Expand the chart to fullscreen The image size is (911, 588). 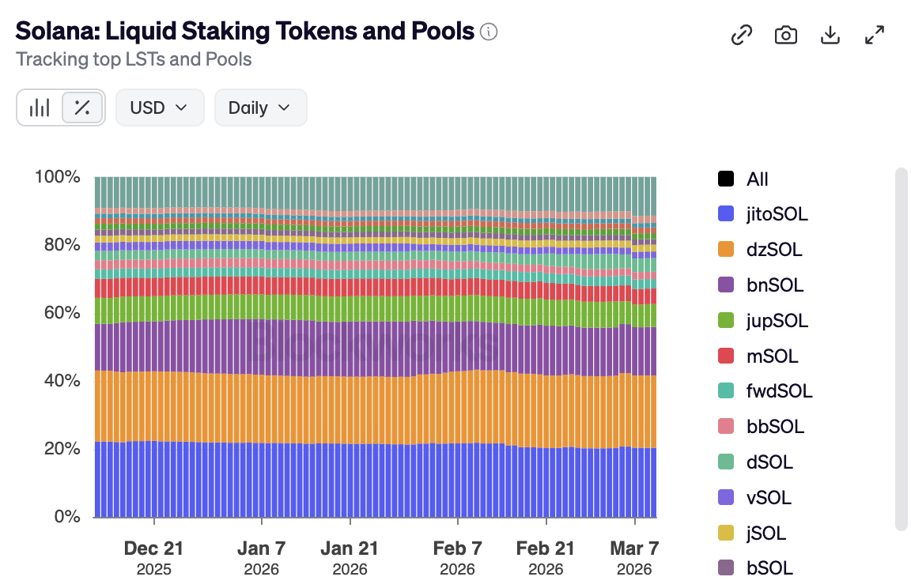(874, 35)
